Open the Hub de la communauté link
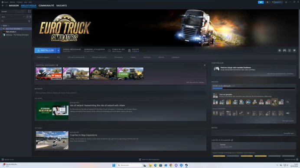300x168 pixels. [x=76, y=57]
